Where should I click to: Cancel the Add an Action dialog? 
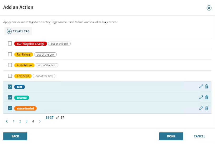tap(199, 136)
